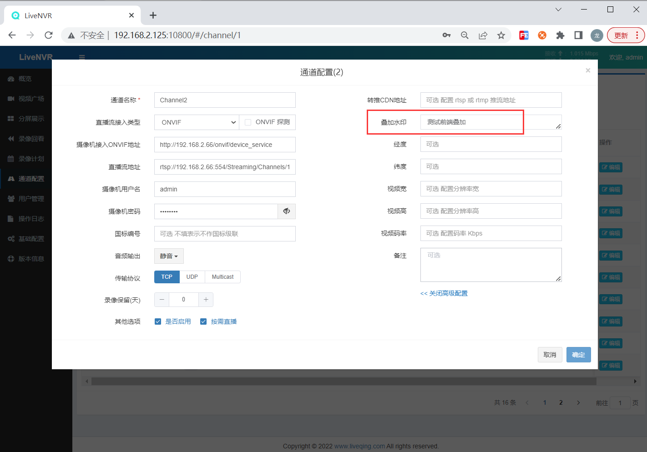
Task: Click the 录像保留 days number field
Action: pyautogui.click(x=184, y=299)
